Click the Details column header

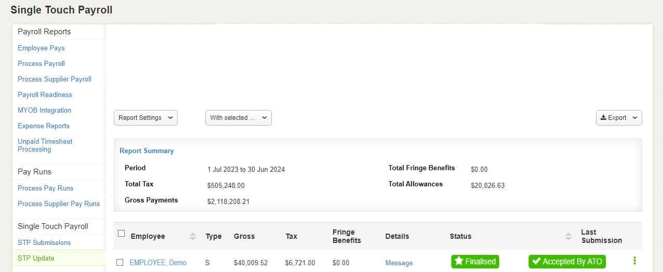(397, 236)
